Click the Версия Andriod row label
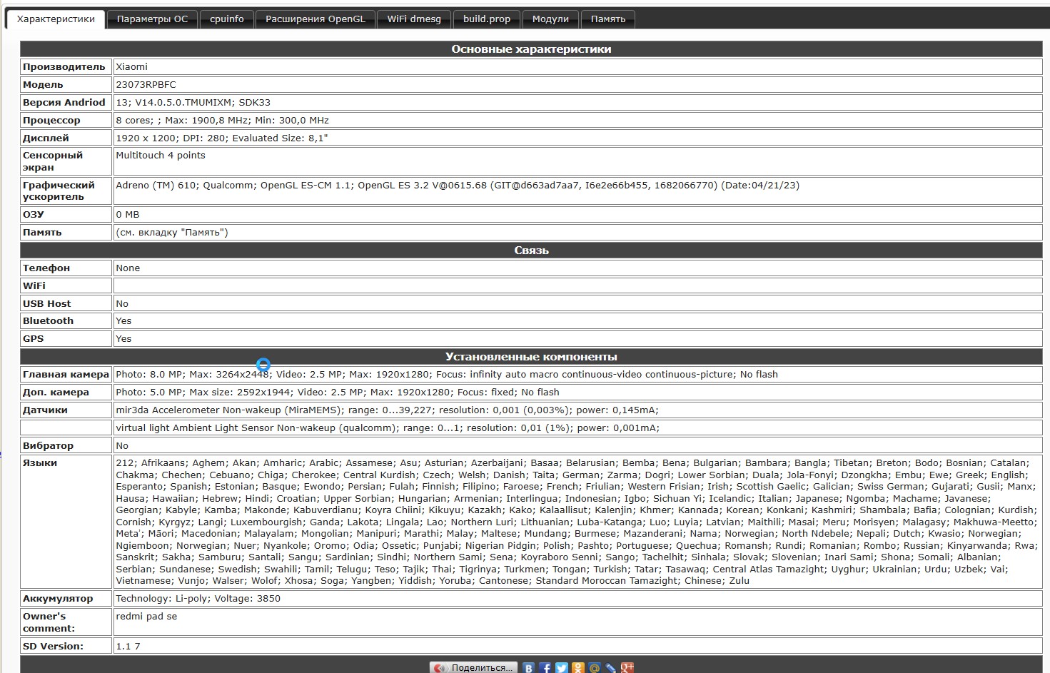This screenshot has width=1050, height=673. click(64, 102)
